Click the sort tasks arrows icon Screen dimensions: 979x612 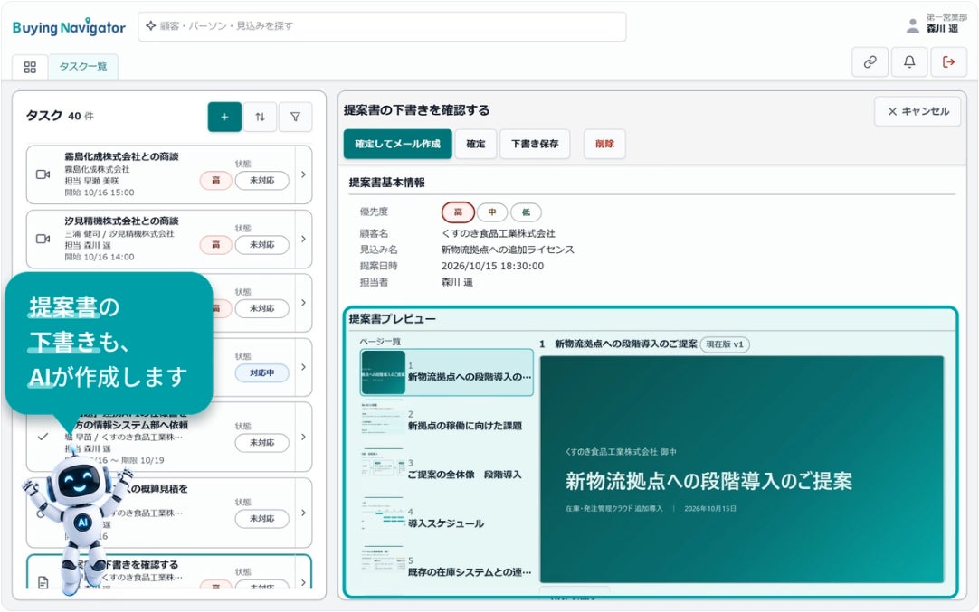tap(260, 117)
